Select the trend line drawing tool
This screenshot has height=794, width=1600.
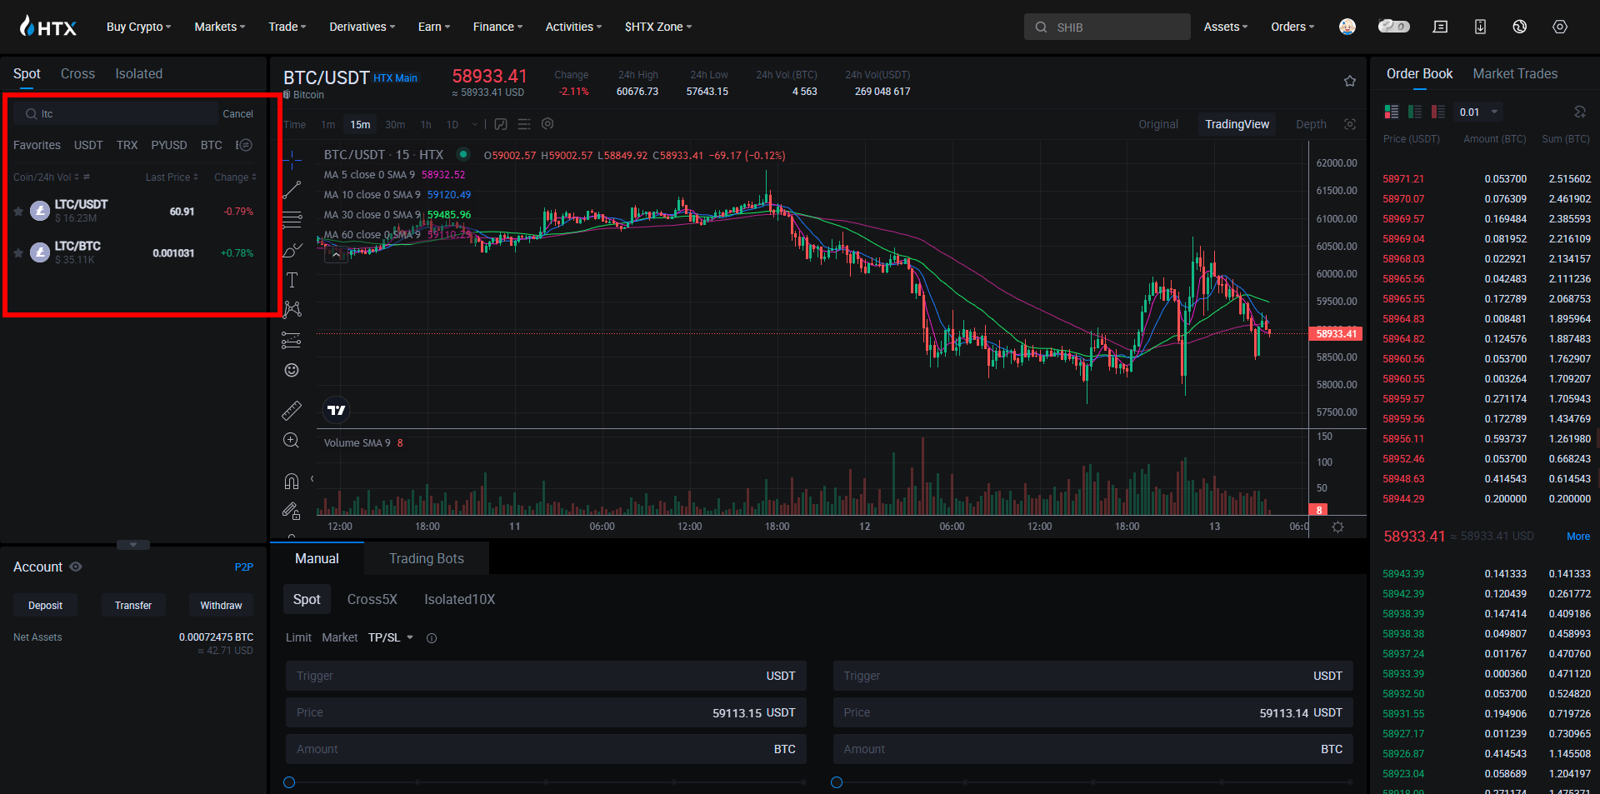[292, 190]
